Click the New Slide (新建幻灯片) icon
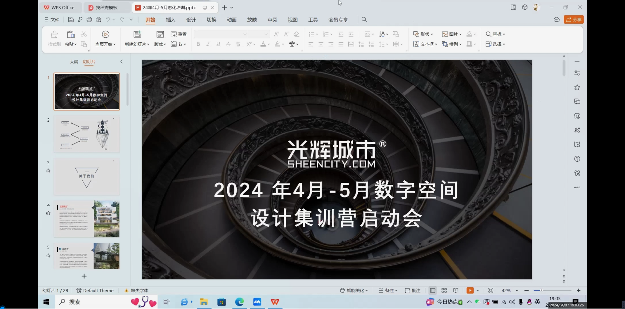625x309 pixels. (x=137, y=34)
